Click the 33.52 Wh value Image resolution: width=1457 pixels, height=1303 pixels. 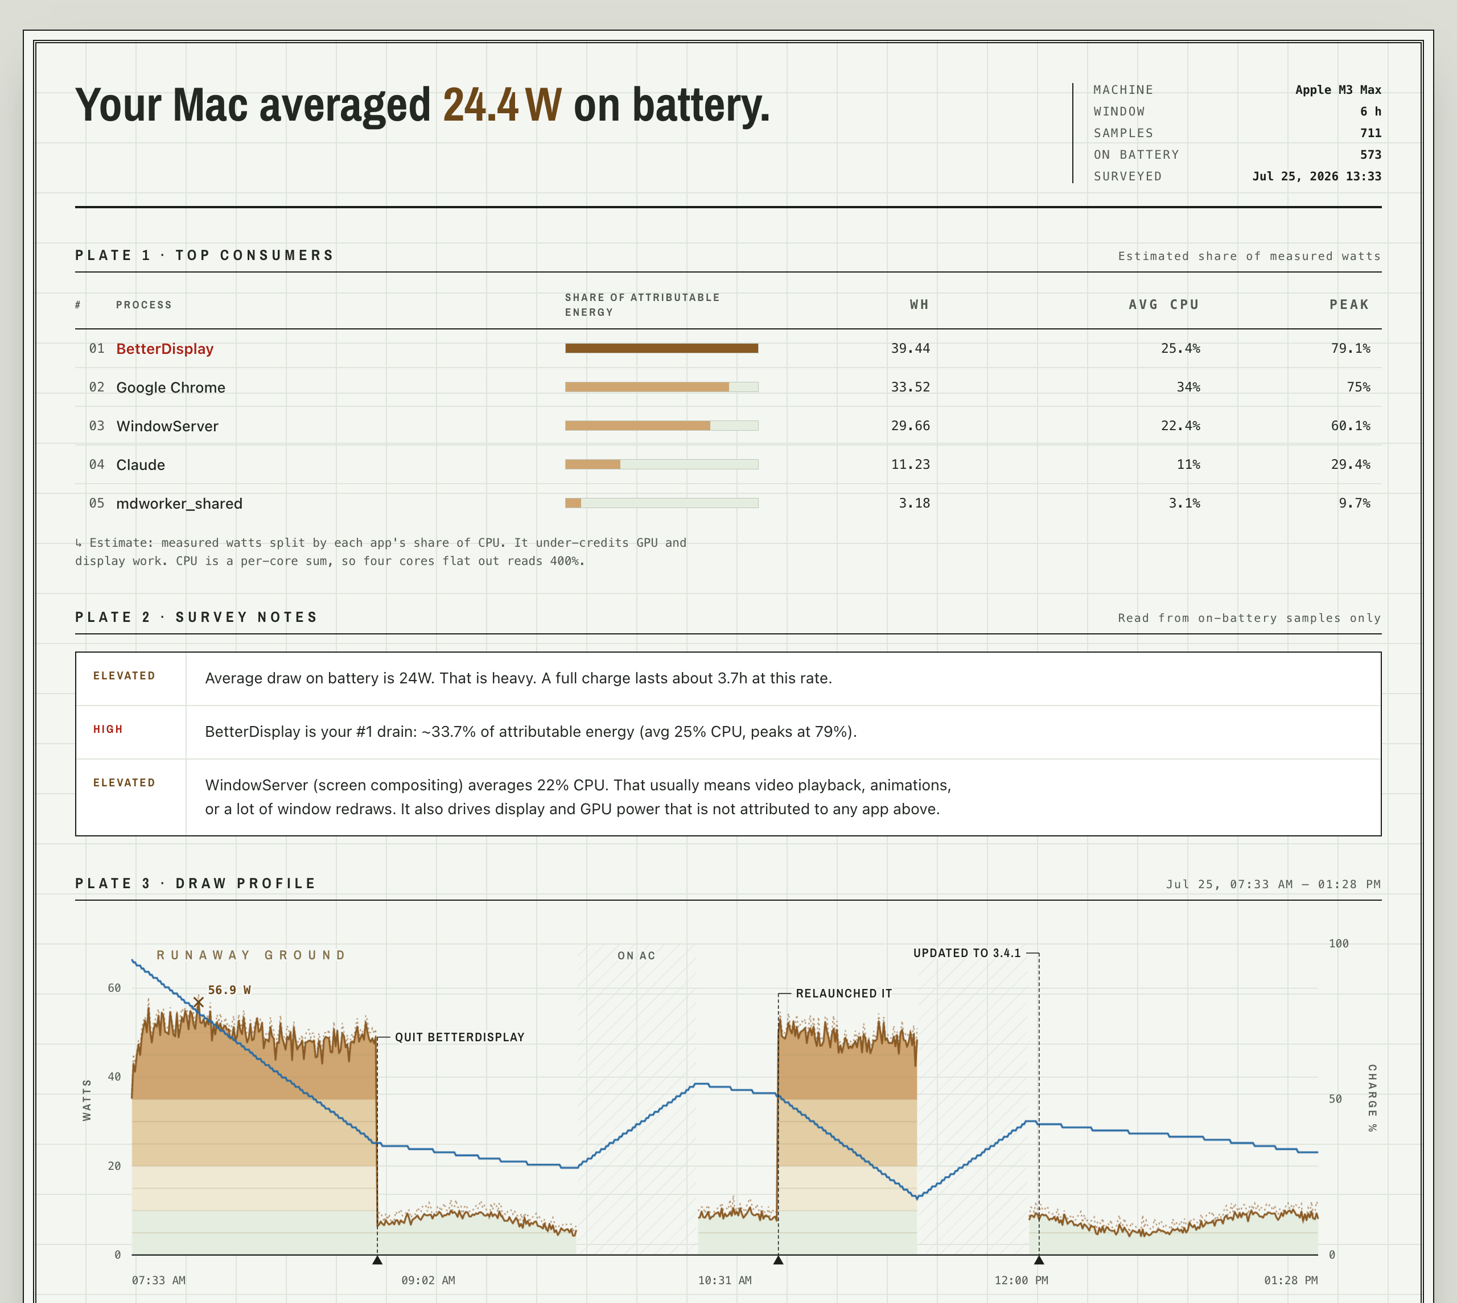click(x=910, y=387)
